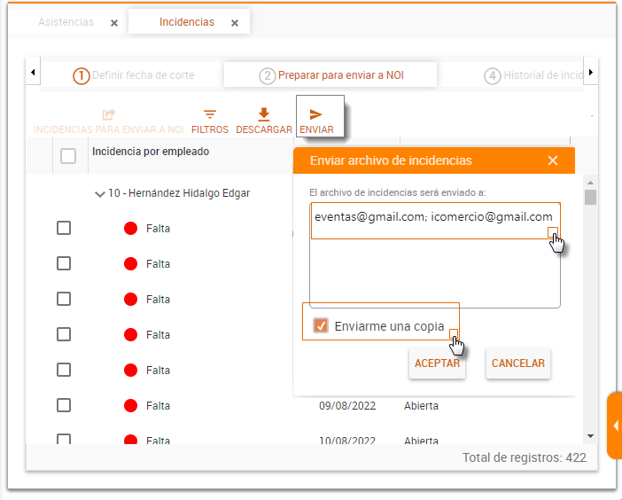Select step 1 Definir fecha de corte
Viewport: 622px width, 500px height.
[x=134, y=75]
